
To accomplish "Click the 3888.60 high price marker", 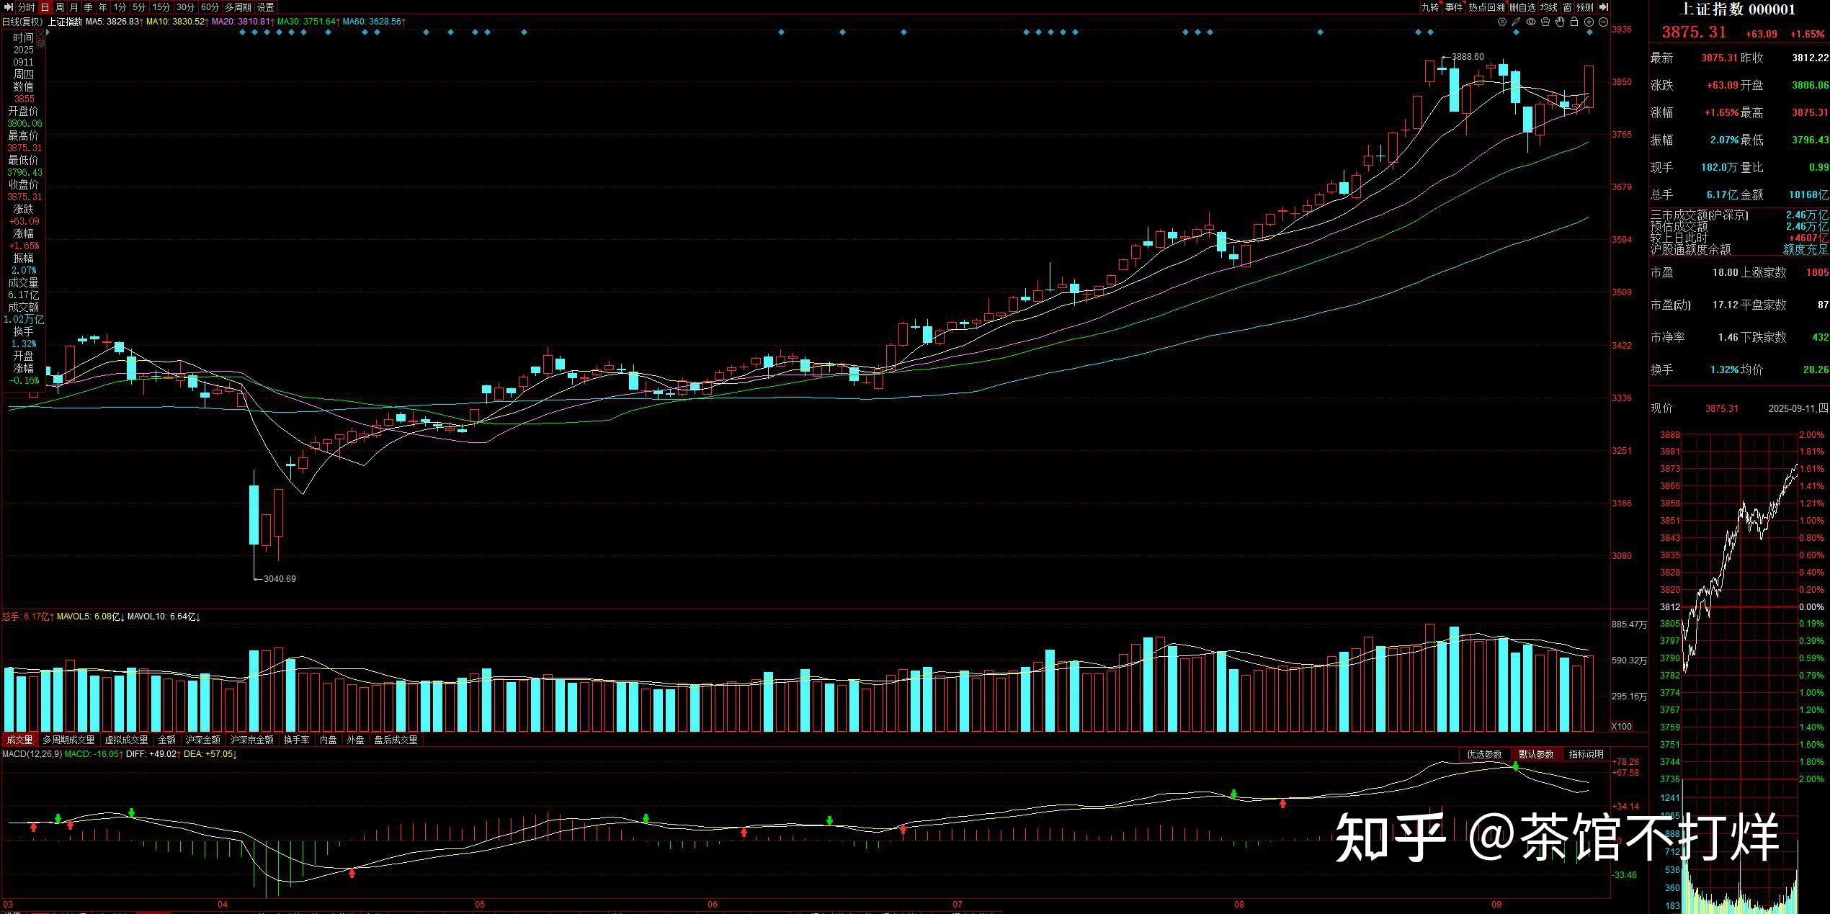I will 1468,56.
